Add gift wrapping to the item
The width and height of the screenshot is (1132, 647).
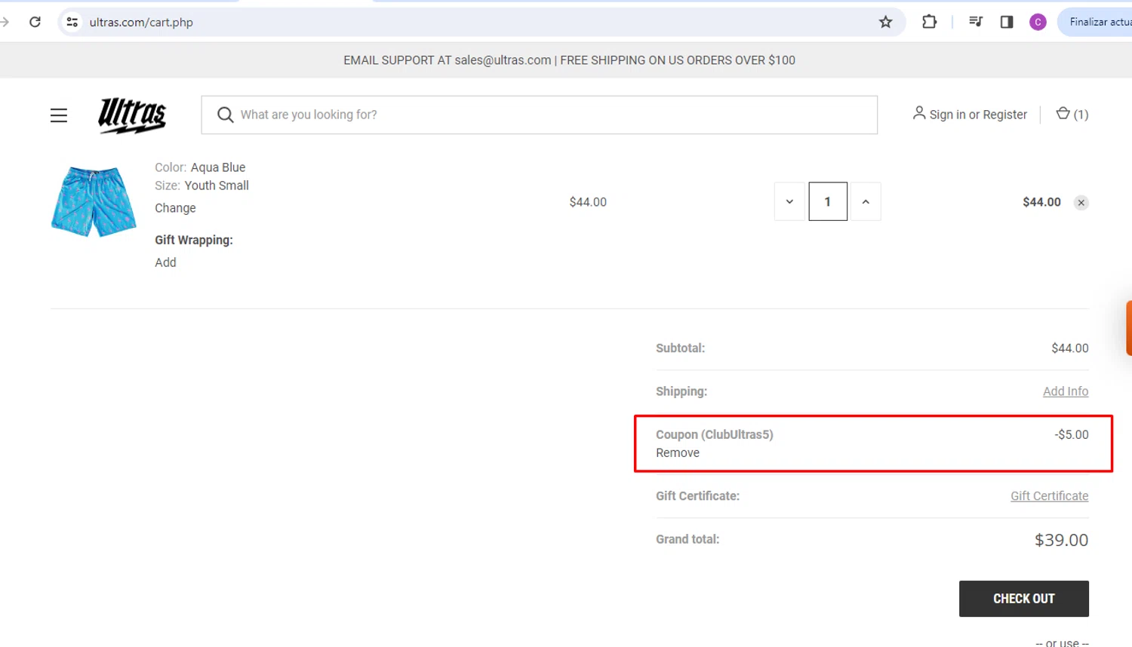(165, 262)
